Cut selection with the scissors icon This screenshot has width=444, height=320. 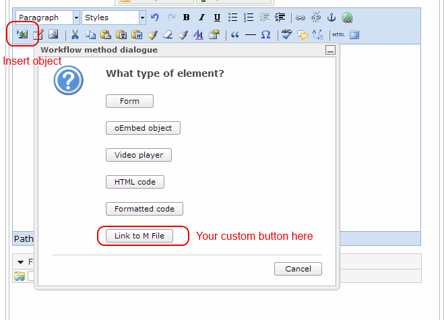tap(75, 34)
